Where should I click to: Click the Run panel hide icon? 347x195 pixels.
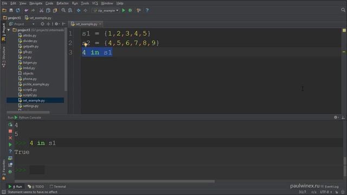(x=343, y=118)
